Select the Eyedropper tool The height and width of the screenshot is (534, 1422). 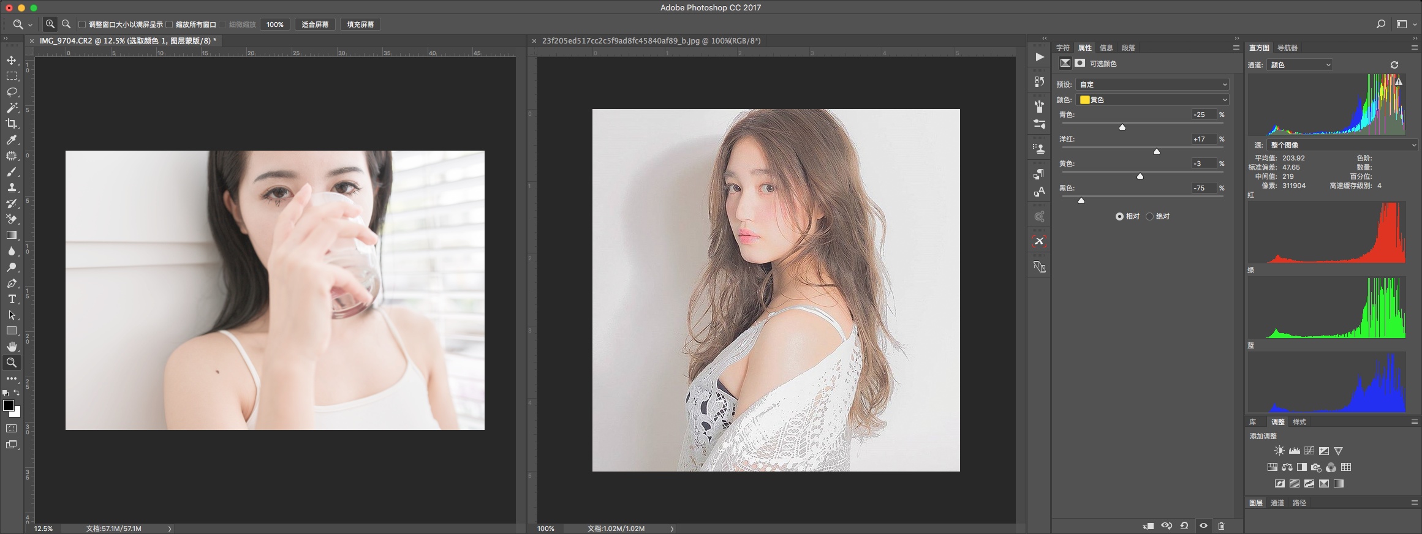(12, 140)
